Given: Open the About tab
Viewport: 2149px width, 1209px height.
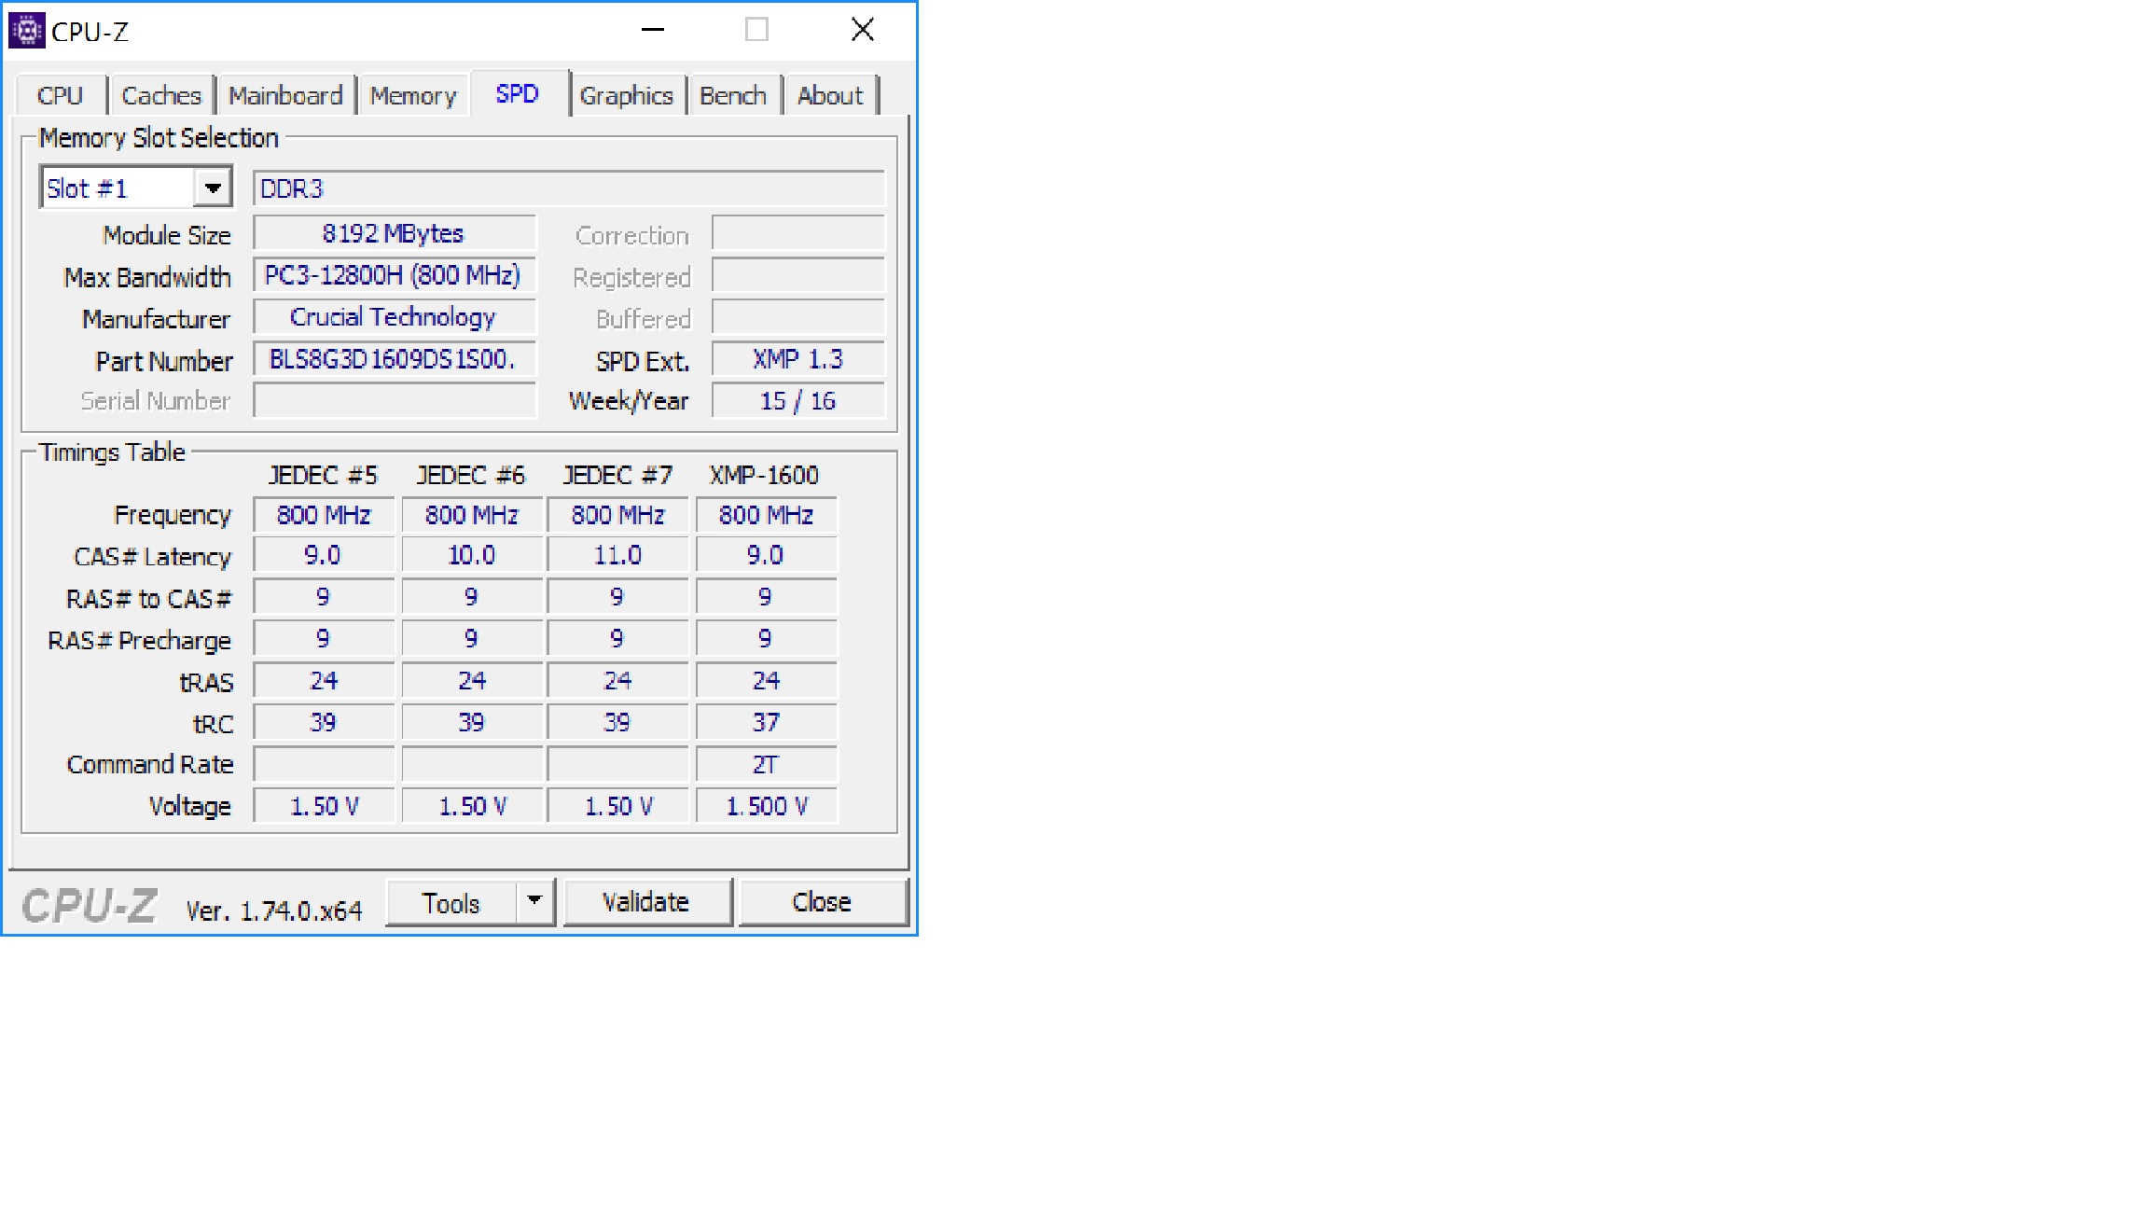Looking at the screenshot, I should 829,95.
